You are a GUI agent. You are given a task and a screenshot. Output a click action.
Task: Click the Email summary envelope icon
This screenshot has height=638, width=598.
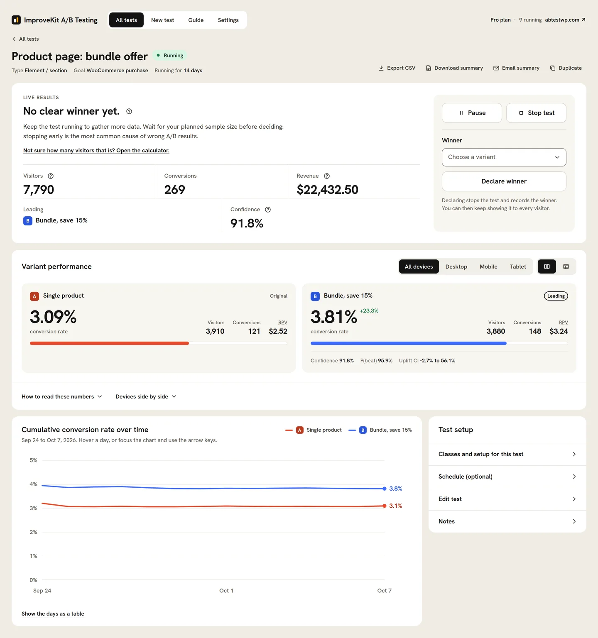click(496, 68)
